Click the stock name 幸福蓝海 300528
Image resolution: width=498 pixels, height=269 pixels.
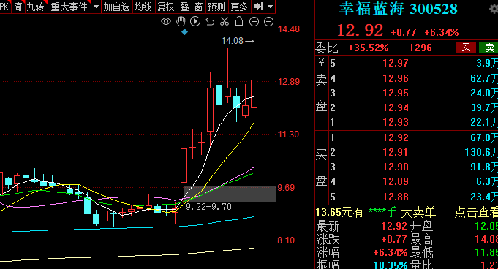coord(399,9)
